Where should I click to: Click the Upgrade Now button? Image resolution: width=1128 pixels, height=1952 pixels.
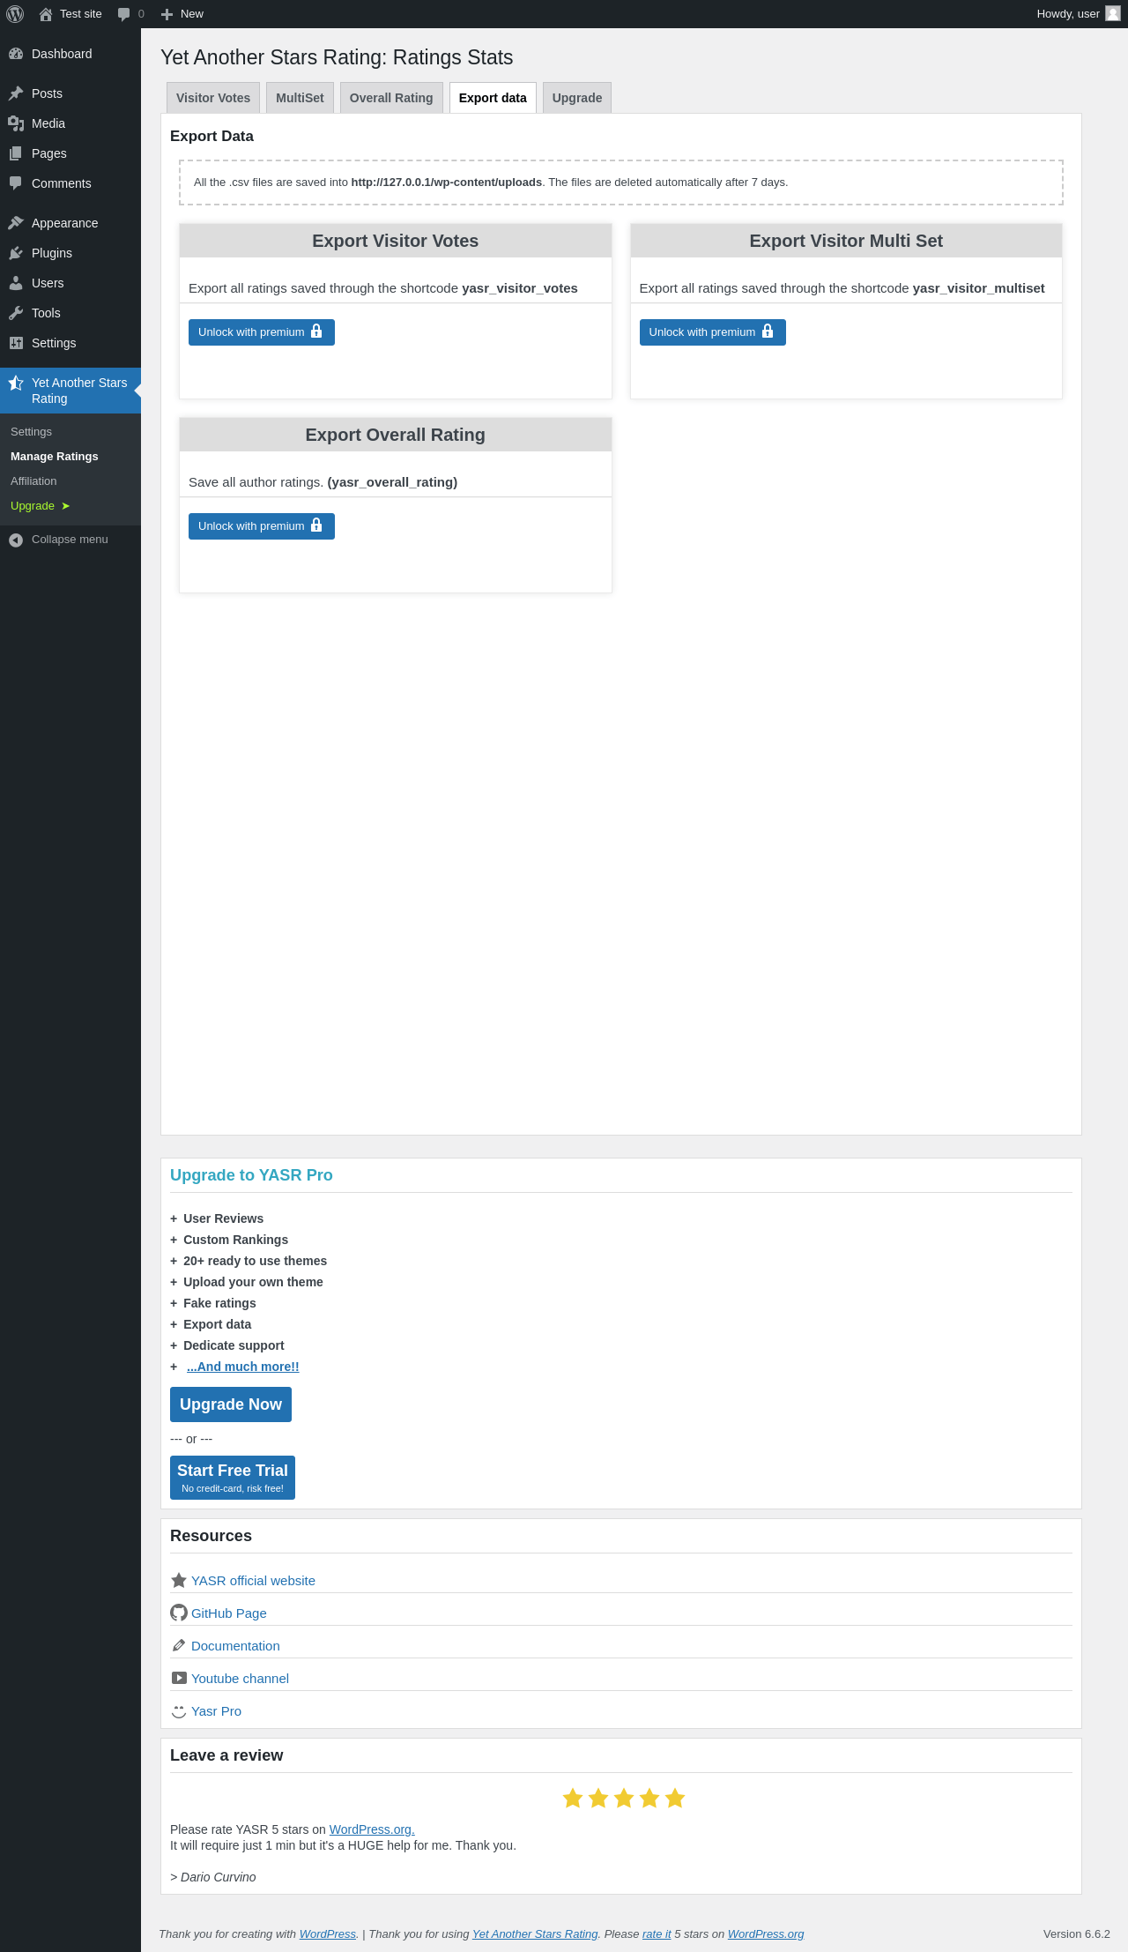point(231,1404)
